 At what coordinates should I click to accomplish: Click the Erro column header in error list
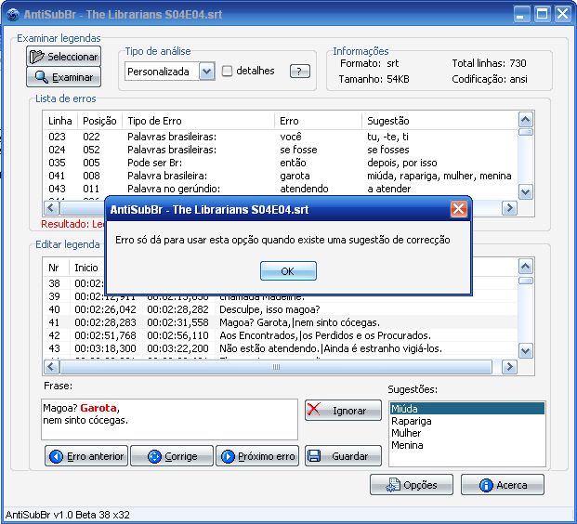318,121
